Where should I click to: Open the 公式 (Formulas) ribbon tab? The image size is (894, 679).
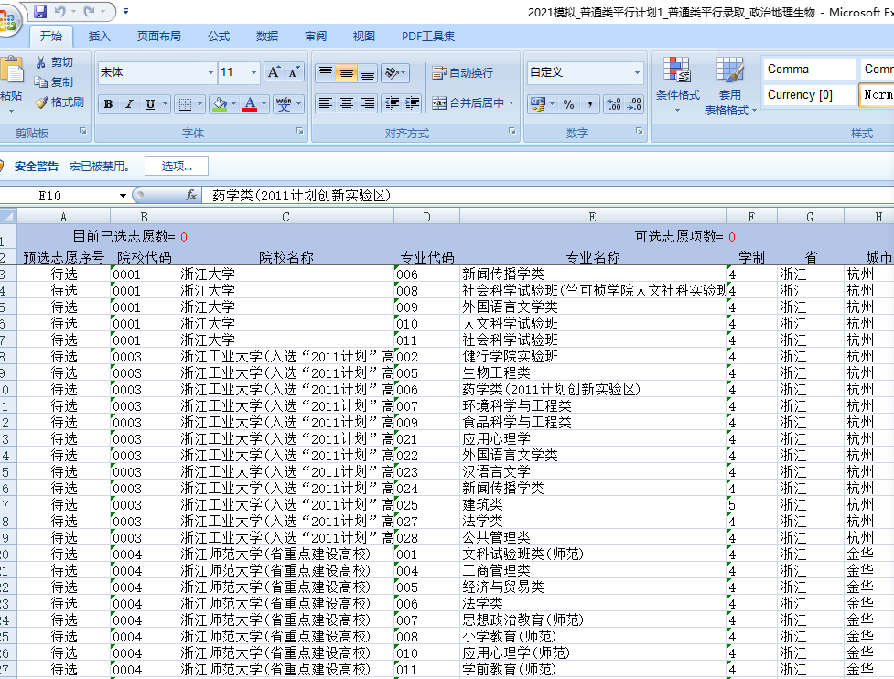[x=219, y=37]
